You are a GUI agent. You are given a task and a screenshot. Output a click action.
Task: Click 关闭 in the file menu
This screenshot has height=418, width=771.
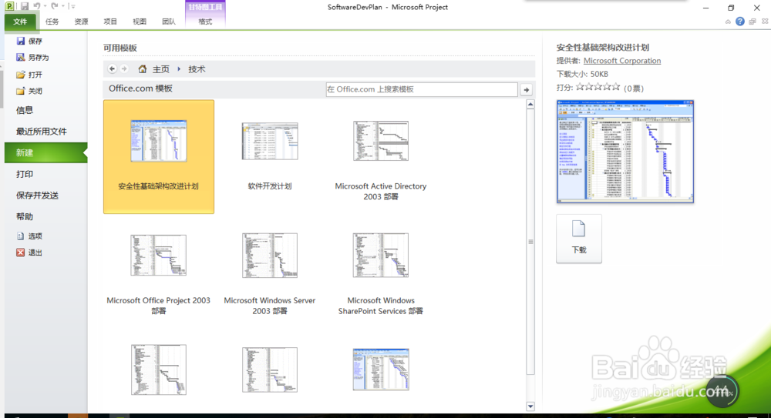[29, 91]
